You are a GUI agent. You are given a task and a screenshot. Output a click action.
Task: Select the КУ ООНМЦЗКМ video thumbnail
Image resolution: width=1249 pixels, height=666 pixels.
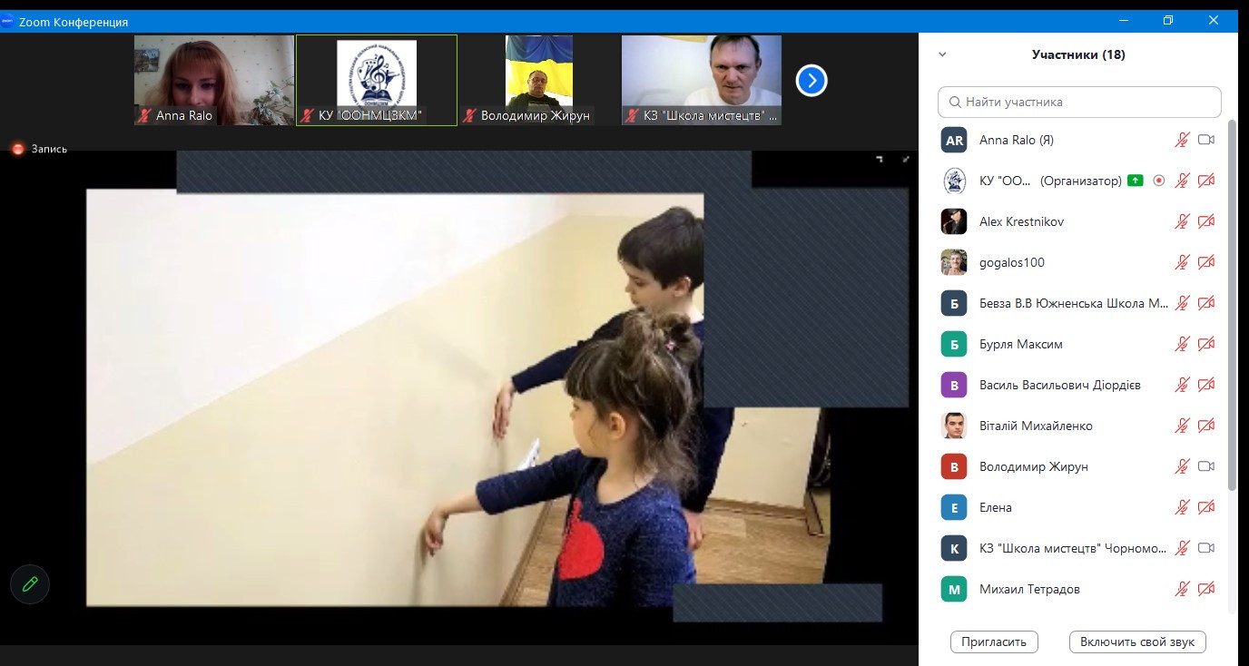377,80
